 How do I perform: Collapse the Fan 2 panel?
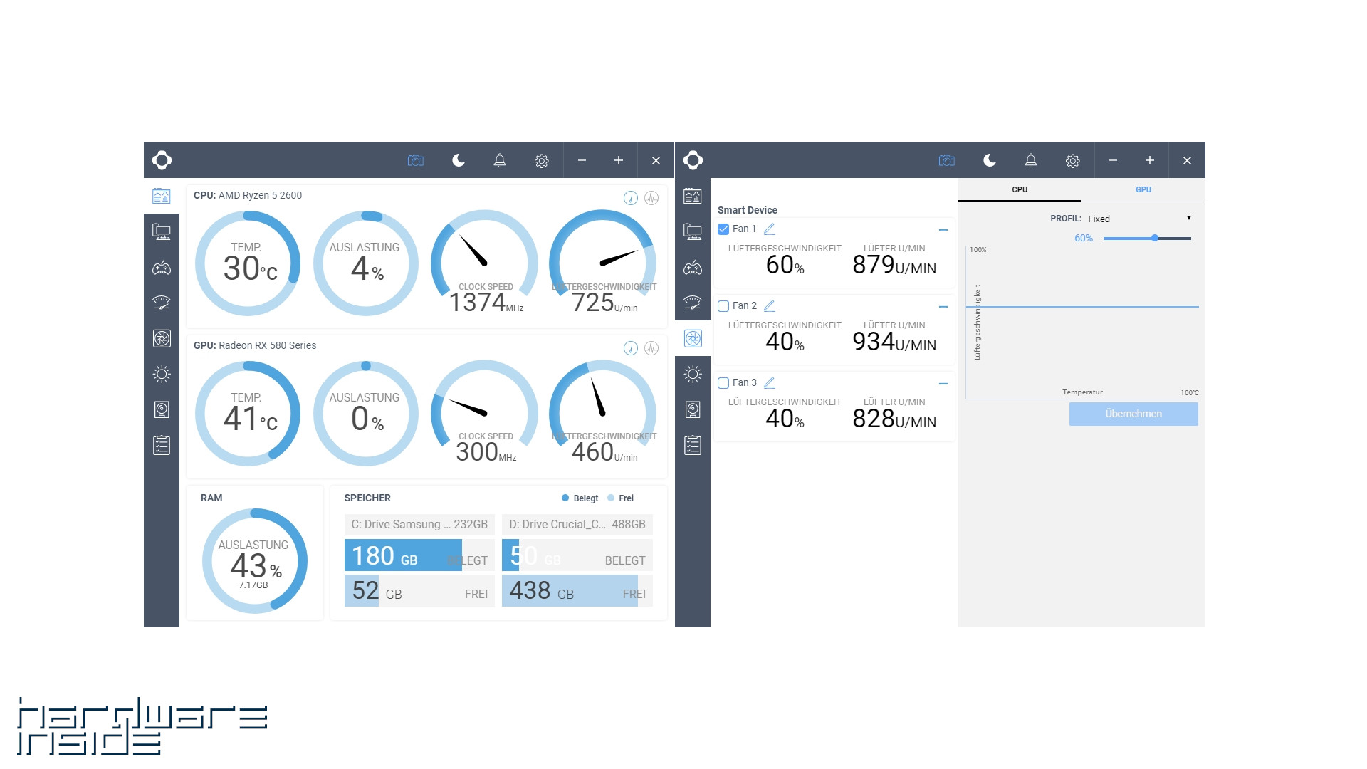pyautogui.click(x=943, y=307)
